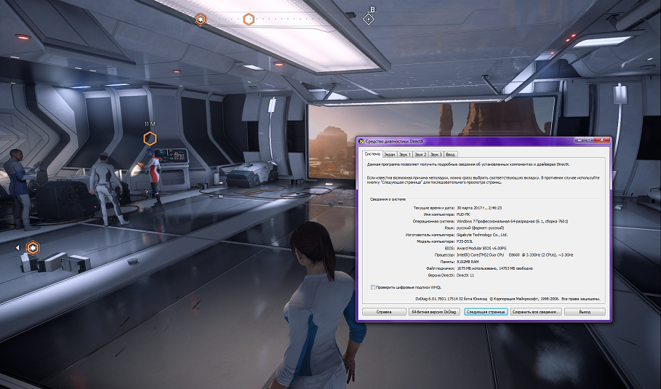This screenshot has width=661, height=389.
Task: Open the Ввод tab
Action: [x=450, y=155]
